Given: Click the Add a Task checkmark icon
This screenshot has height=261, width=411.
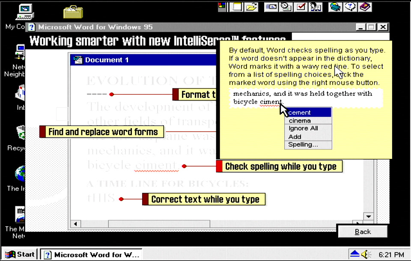Looking at the screenshot, I should [301, 7].
